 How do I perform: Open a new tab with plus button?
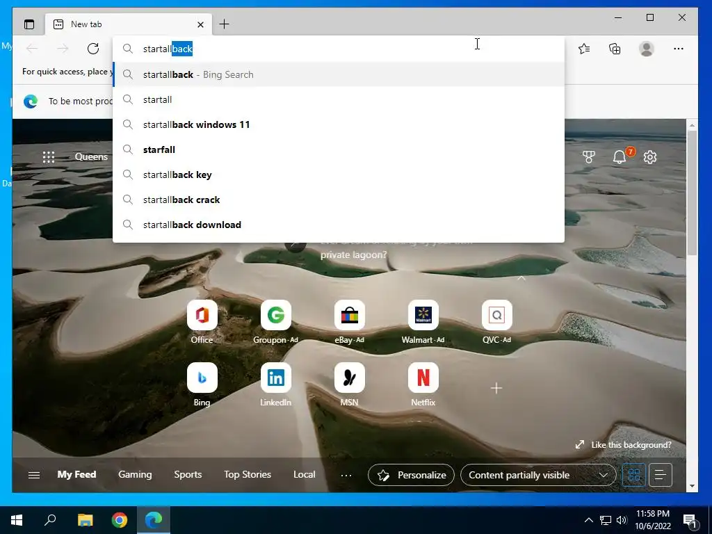(225, 24)
